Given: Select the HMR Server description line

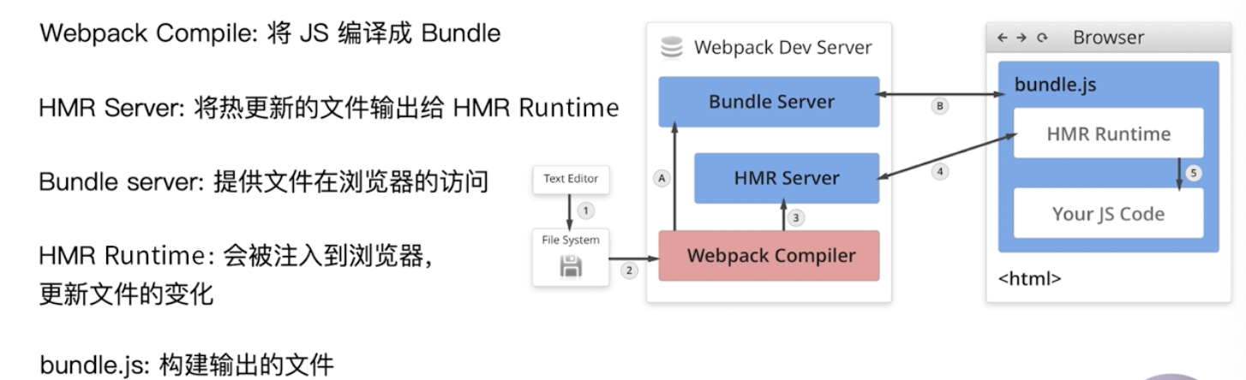Looking at the screenshot, I should pyautogui.click(x=329, y=108).
